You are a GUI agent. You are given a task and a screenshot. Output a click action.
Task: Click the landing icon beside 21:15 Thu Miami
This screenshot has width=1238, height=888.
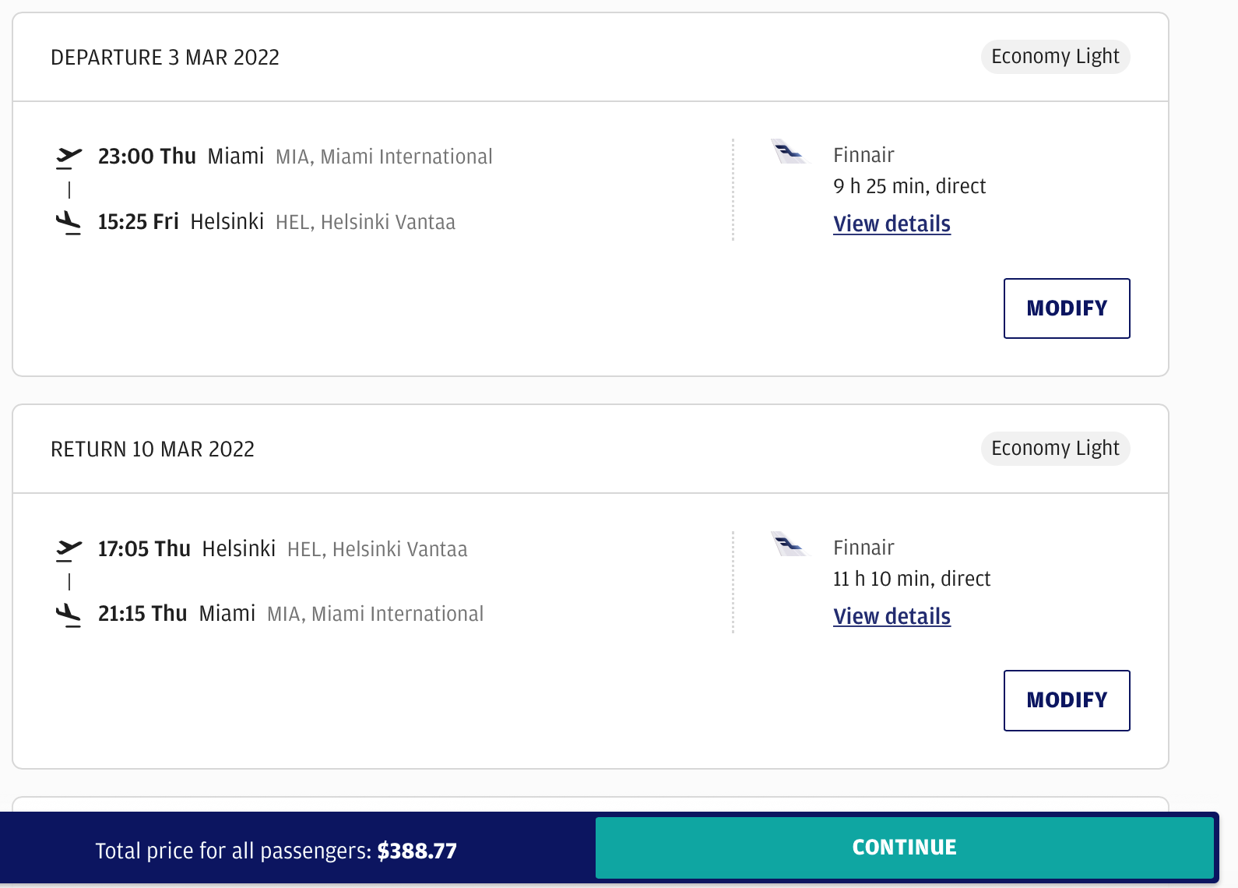(69, 615)
